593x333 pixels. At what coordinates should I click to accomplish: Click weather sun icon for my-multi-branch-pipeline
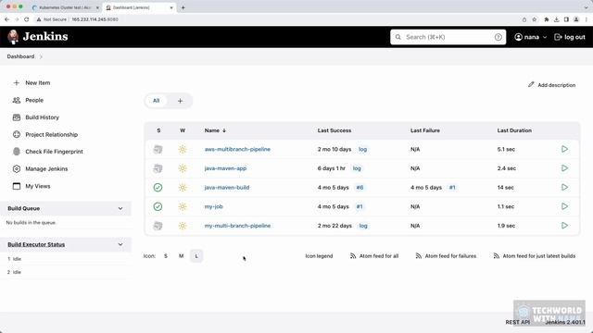coord(183,226)
